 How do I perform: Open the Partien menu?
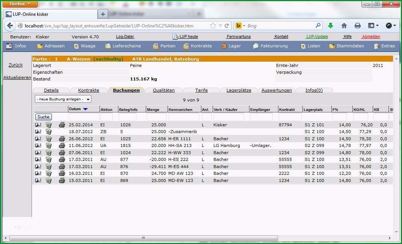[164, 46]
